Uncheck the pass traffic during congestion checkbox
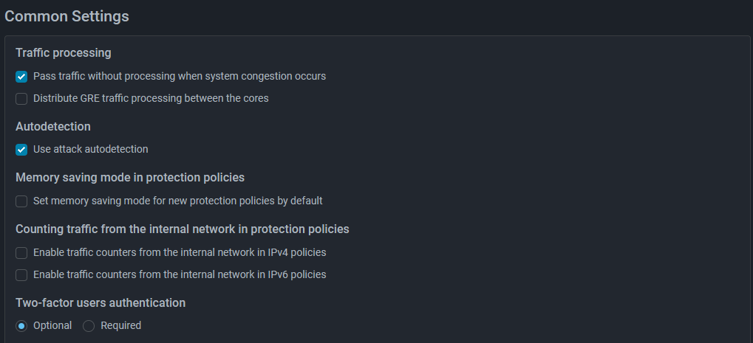 click(21, 77)
